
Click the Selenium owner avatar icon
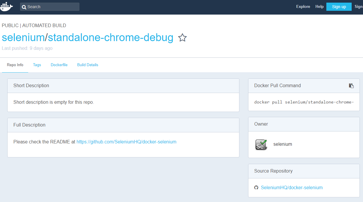tap(261, 144)
